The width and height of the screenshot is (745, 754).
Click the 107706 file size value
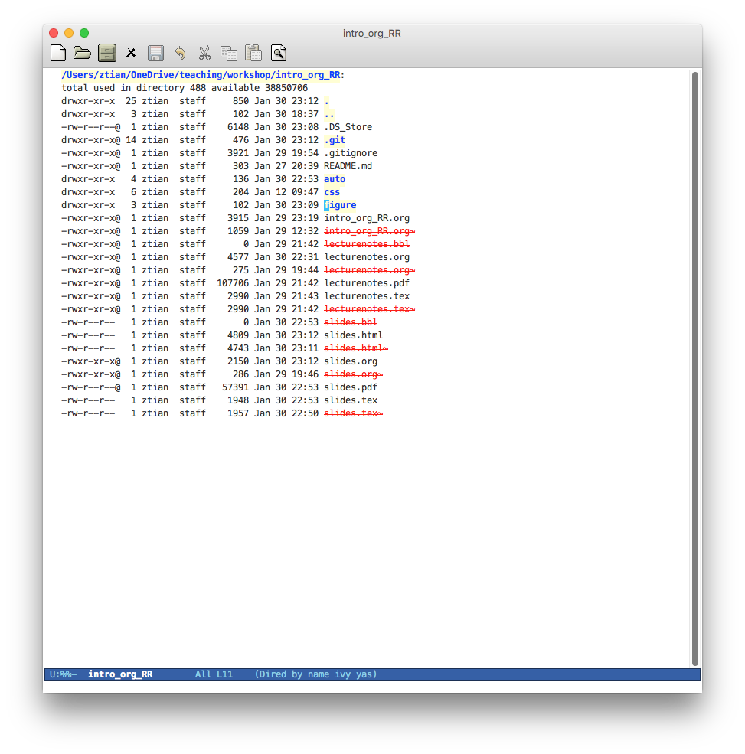tap(233, 282)
